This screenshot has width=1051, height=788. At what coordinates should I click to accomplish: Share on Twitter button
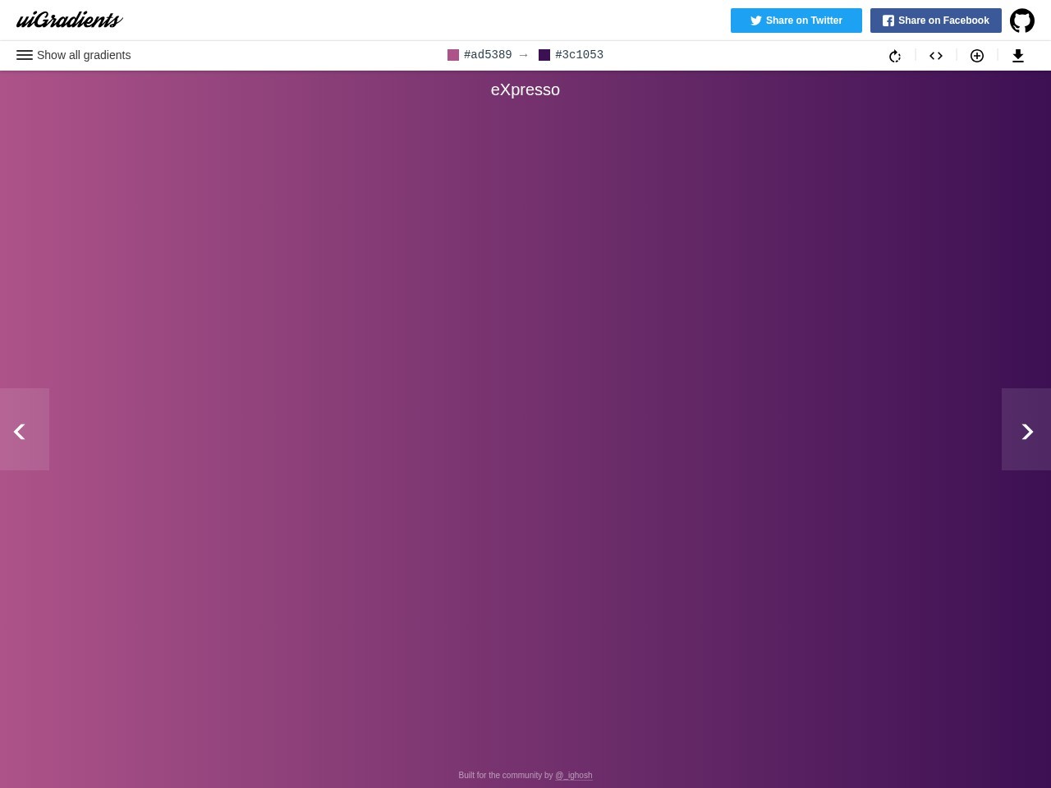[796, 21]
